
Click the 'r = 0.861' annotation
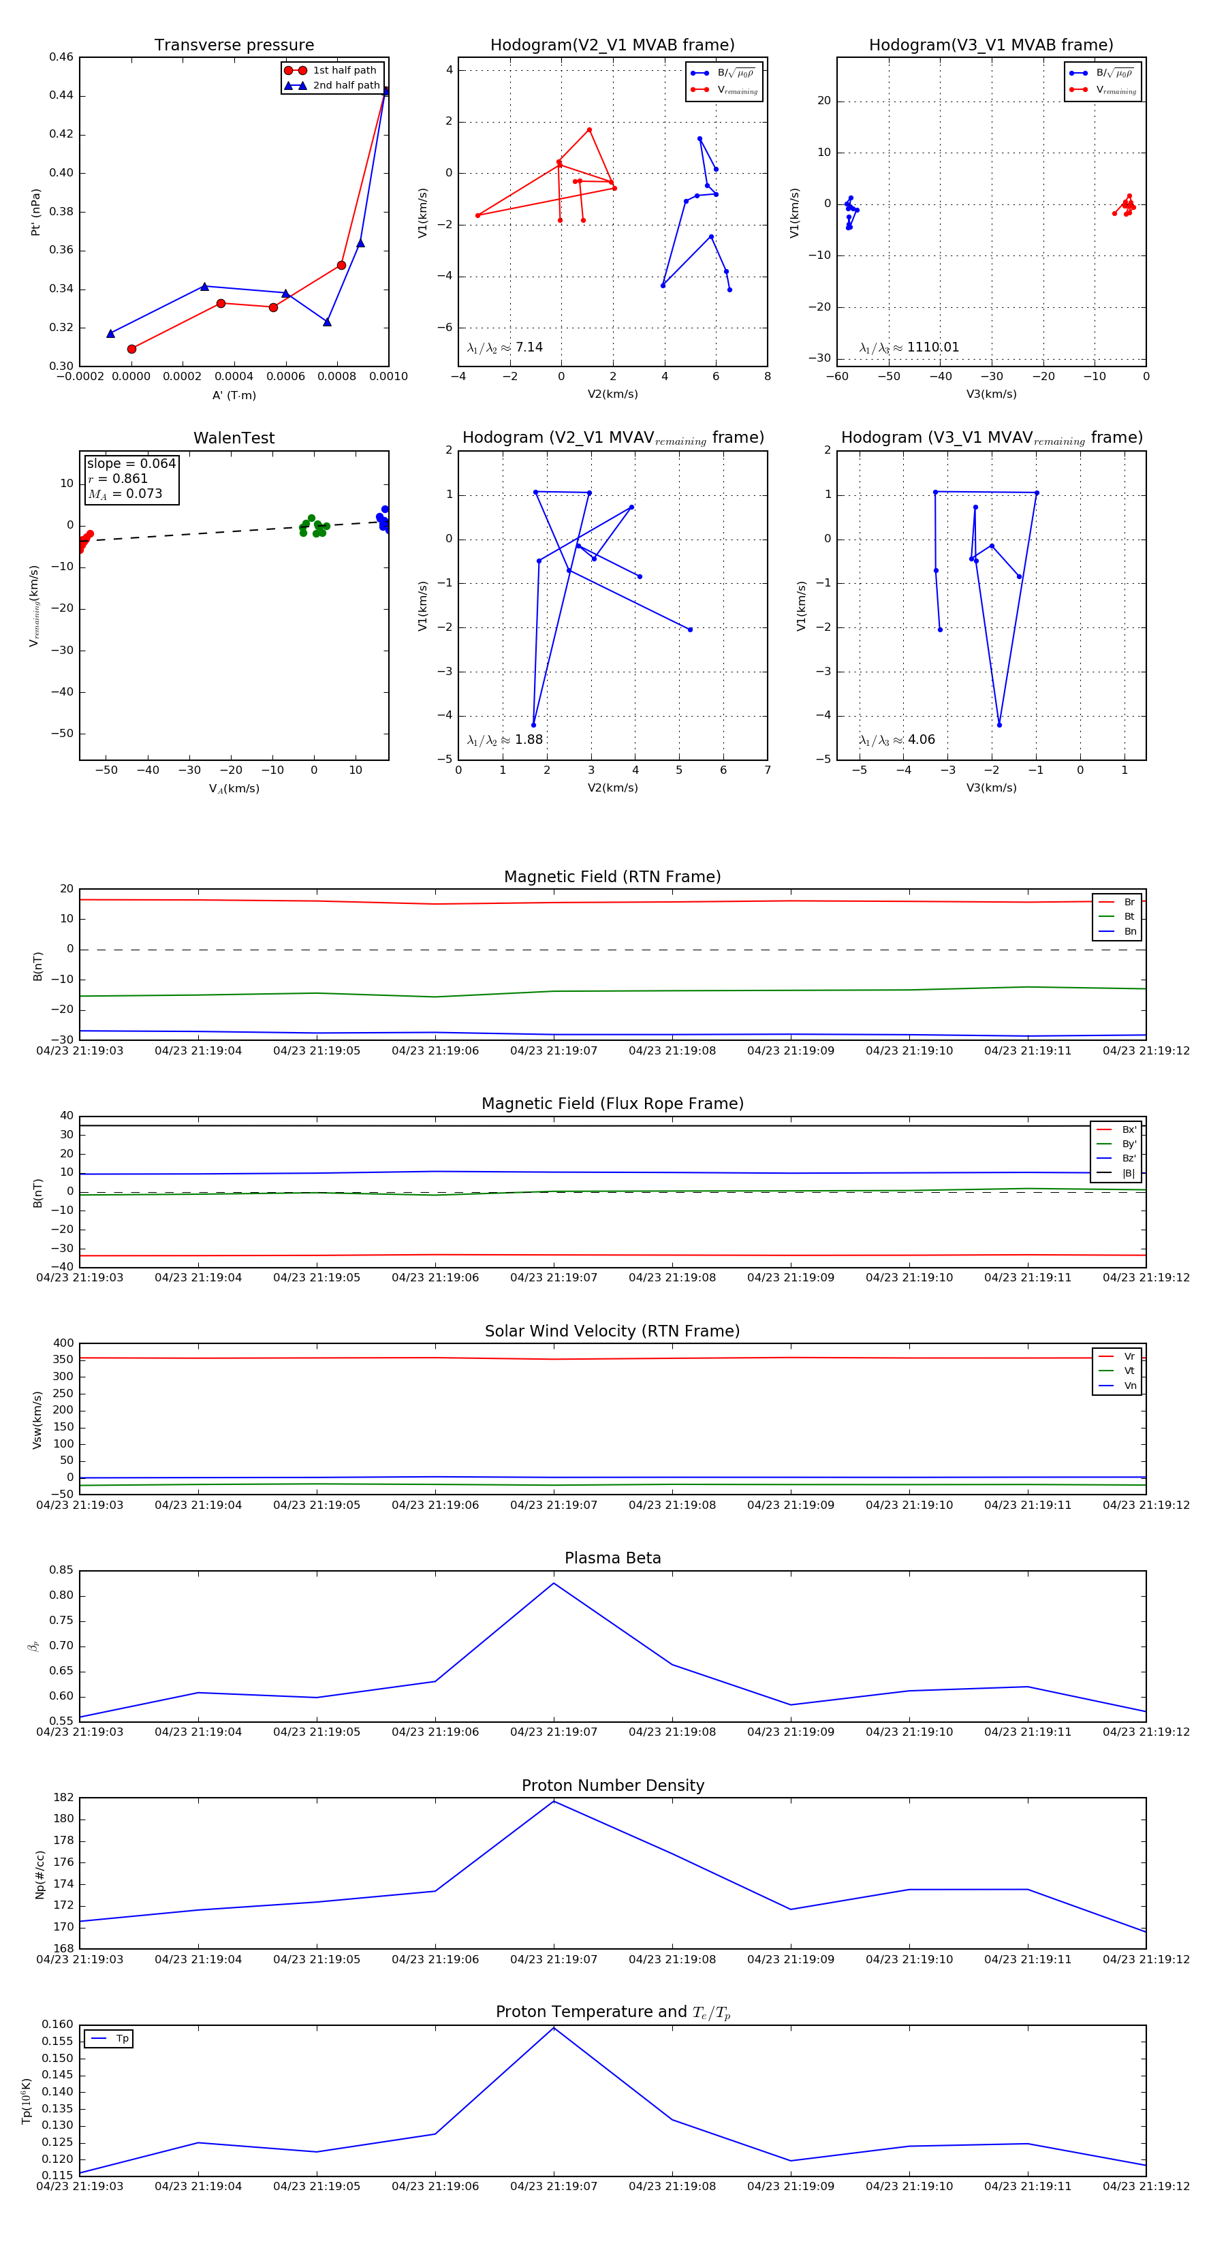118,478
